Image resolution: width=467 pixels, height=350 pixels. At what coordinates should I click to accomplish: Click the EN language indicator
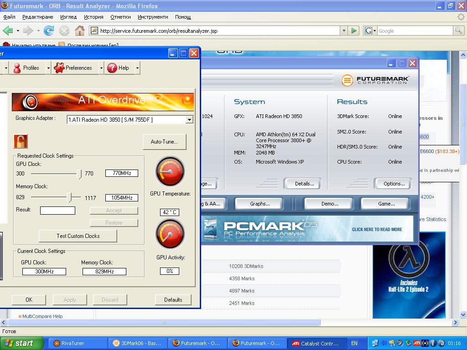pyautogui.click(x=354, y=343)
